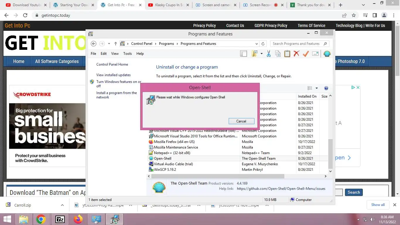
Task: Click the orange checkmark Properties toolbar icon
Action: click(306, 54)
